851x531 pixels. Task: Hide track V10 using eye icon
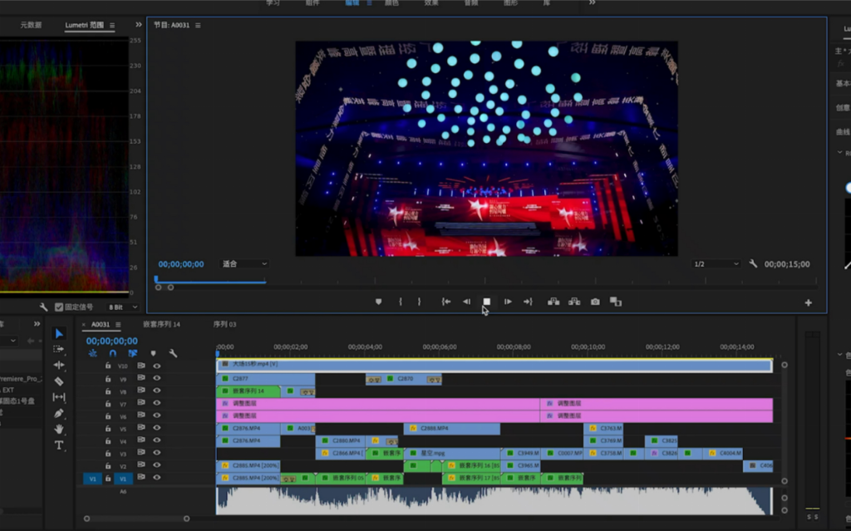156,366
